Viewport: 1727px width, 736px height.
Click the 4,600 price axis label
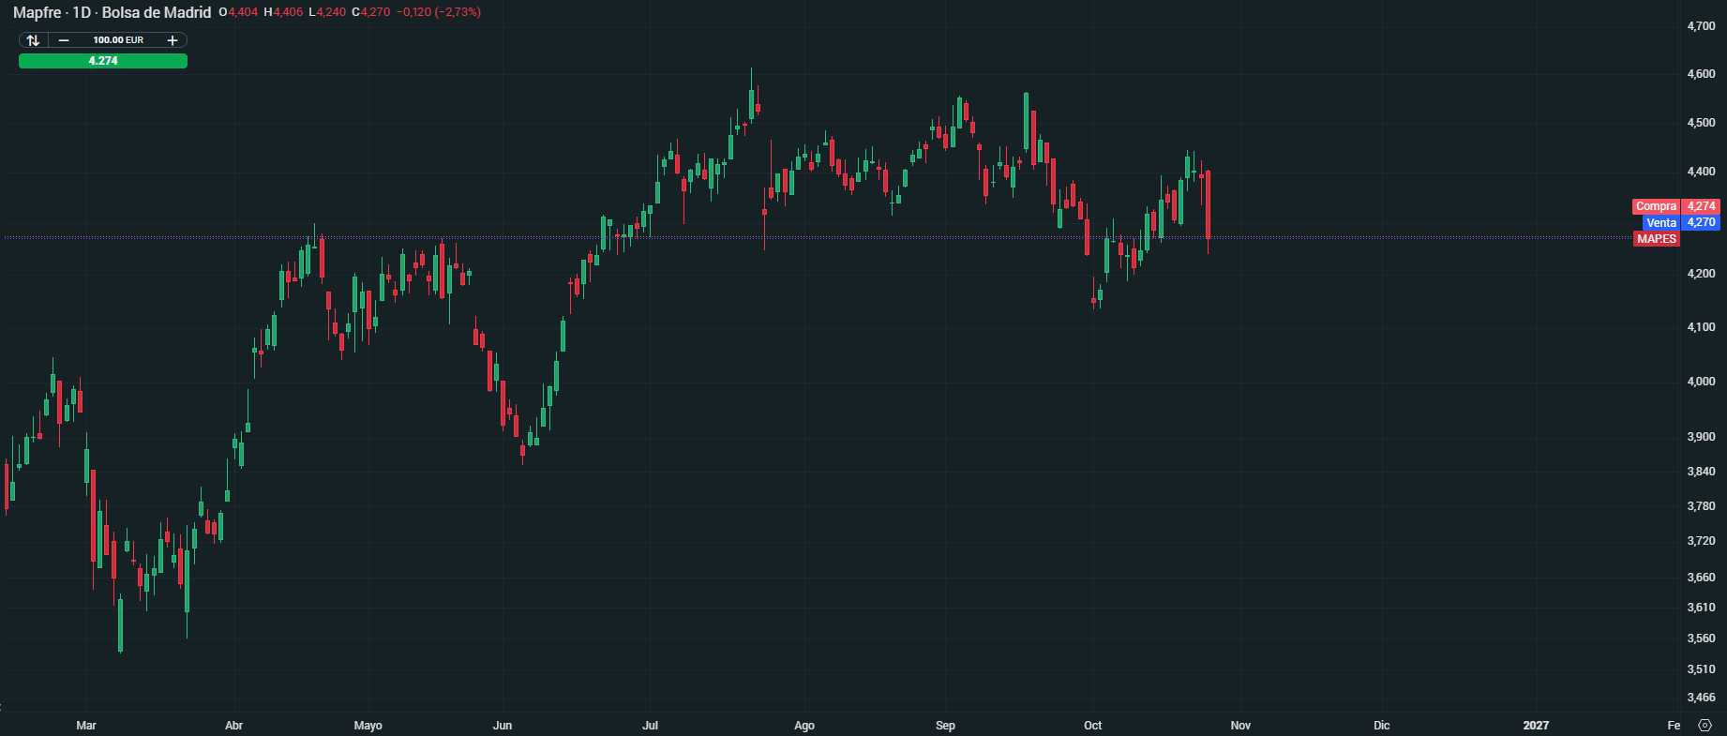[x=1701, y=74]
